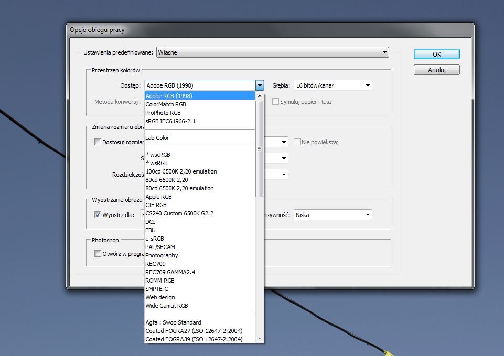Image resolution: width=504 pixels, height=356 pixels.
Task: Choose sRGB IEC61966-2.1 color space
Action: [x=170, y=121]
